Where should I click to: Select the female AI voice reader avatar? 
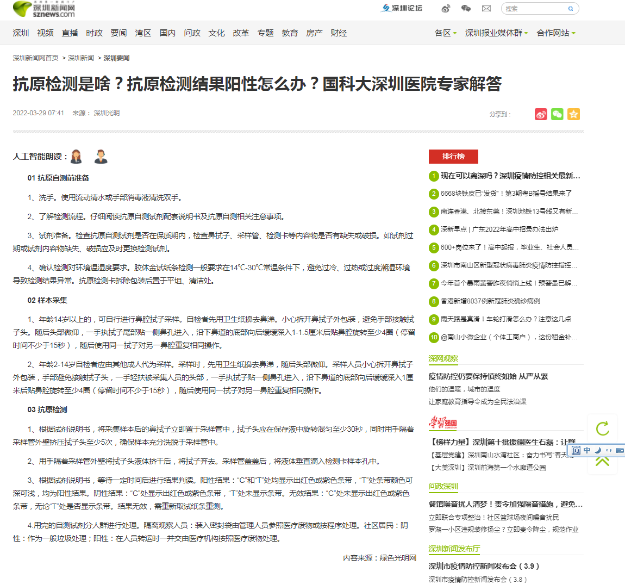point(76,157)
